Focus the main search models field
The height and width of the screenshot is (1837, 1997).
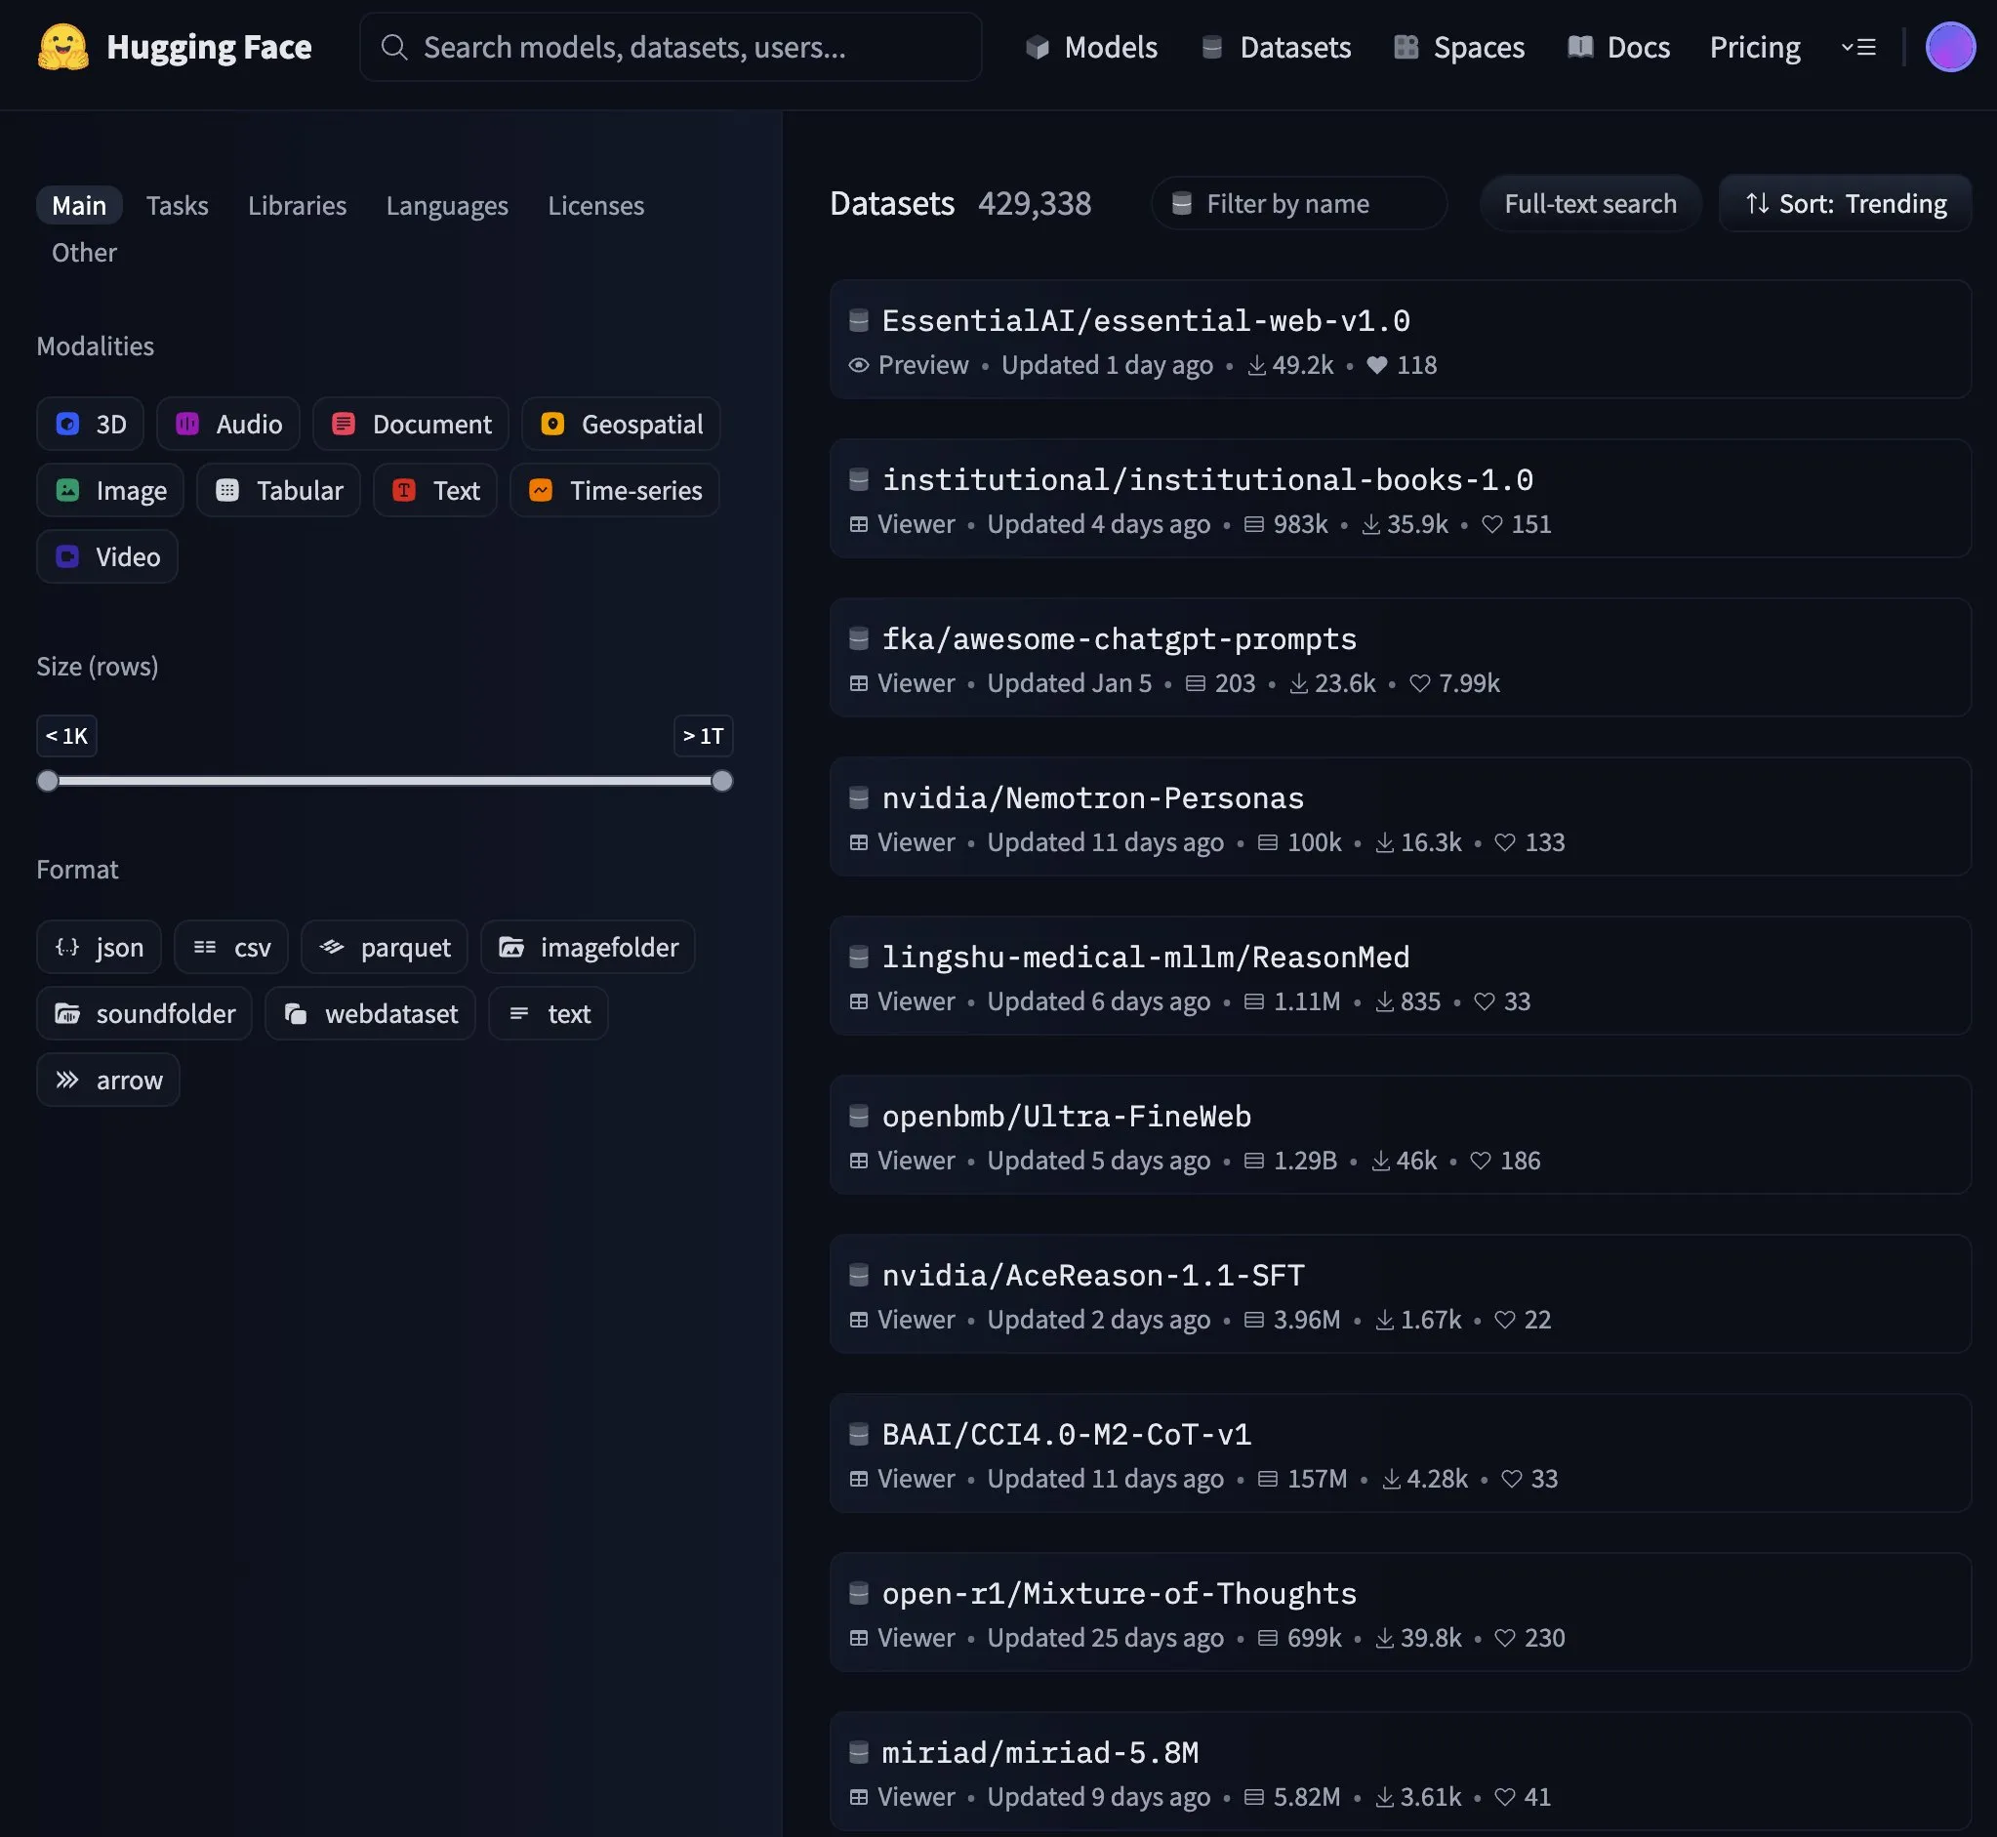click(x=671, y=47)
